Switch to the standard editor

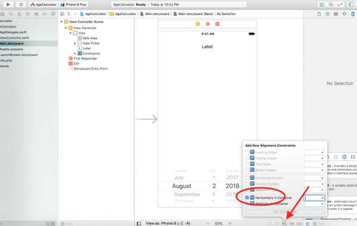pyautogui.click(x=321, y=5)
